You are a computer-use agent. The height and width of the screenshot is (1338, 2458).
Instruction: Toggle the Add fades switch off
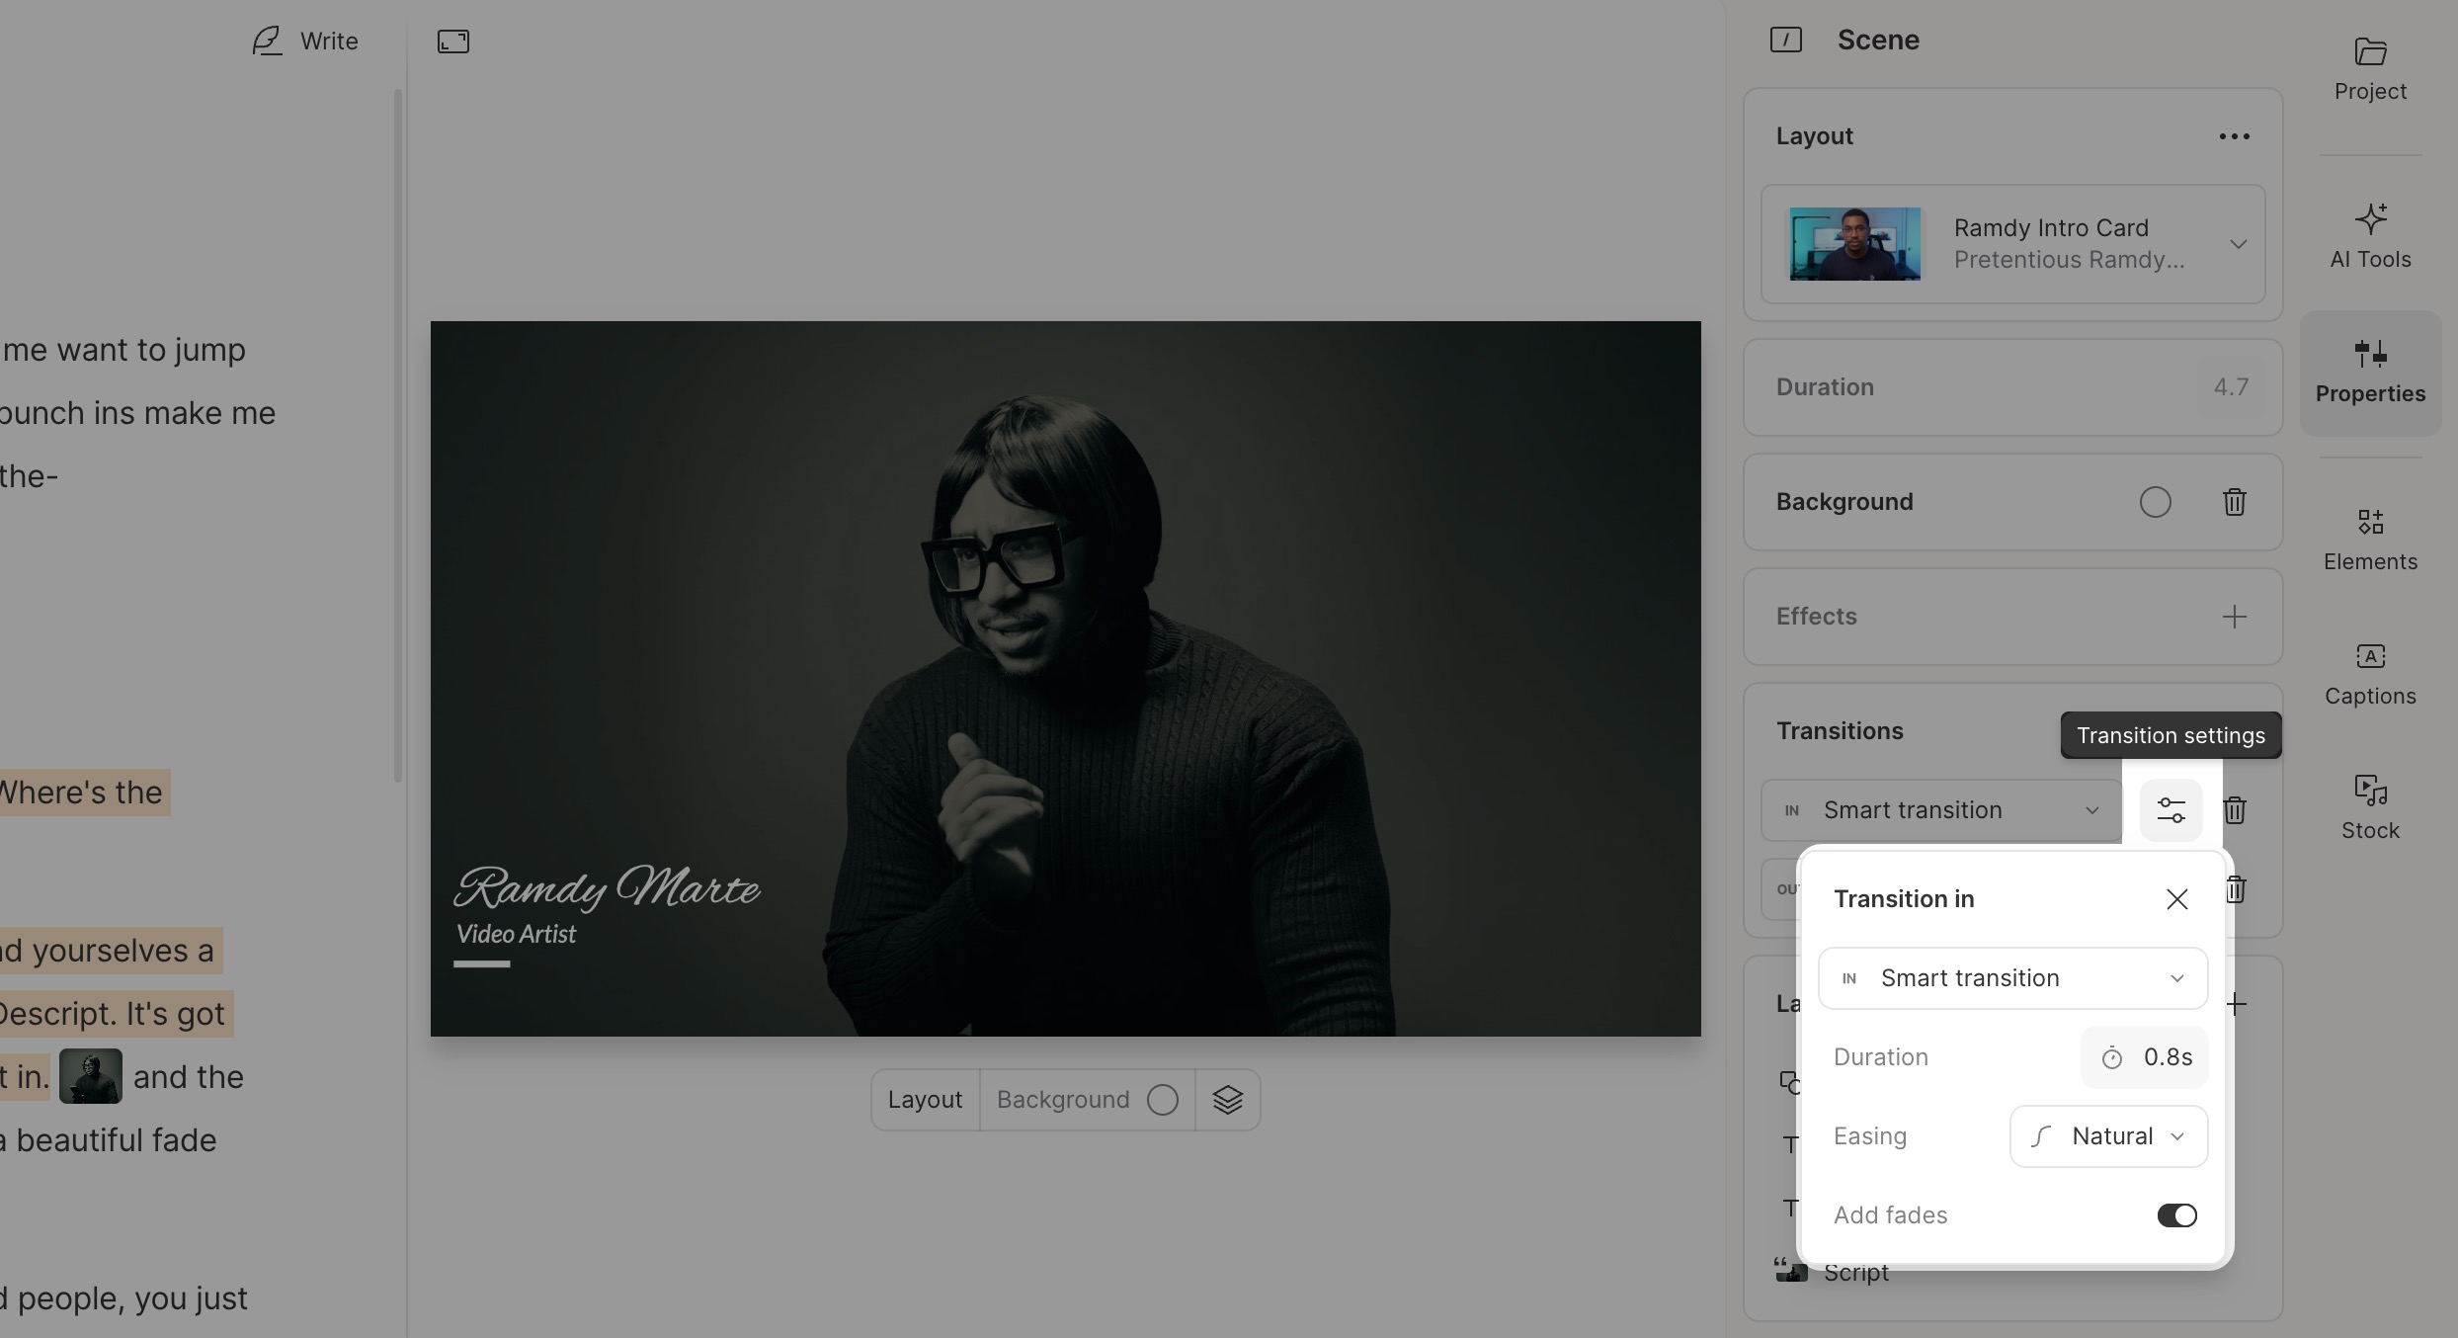(2176, 1215)
